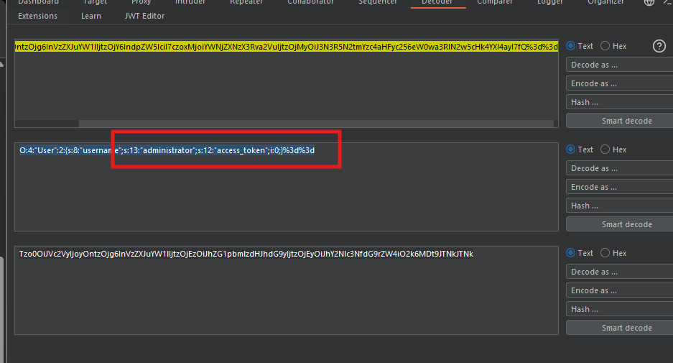Screen dimensions: 673x363
Task: Open 'Hash ...' dropdown in third panel
Action: tap(619, 309)
